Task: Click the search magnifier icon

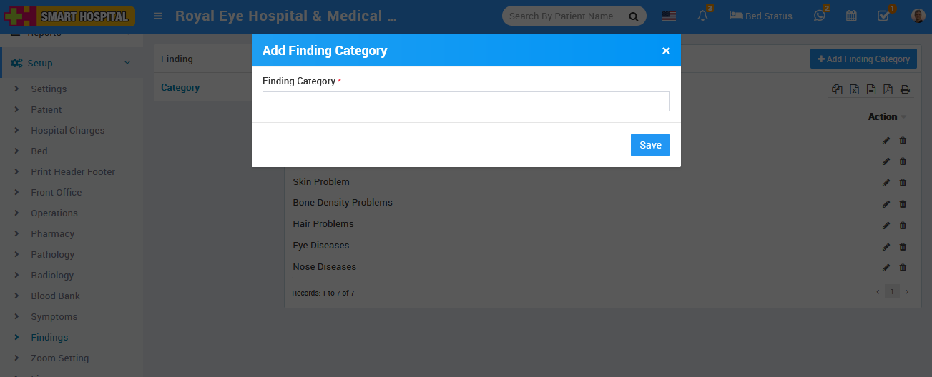Action: [x=633, y=16]
